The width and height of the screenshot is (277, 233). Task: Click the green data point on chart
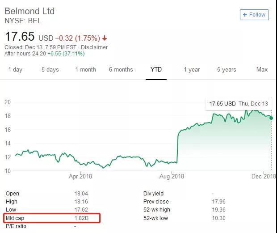point(271,118)
